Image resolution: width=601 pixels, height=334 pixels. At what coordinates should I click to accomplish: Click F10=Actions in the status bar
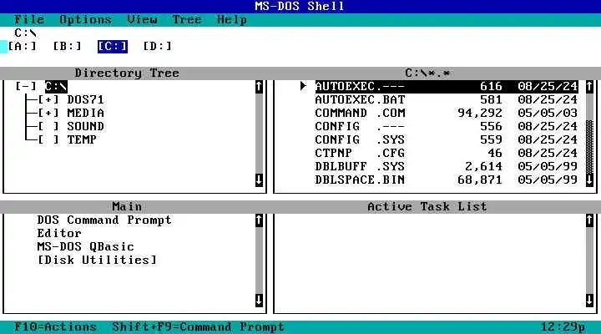(x=55, y=326)
